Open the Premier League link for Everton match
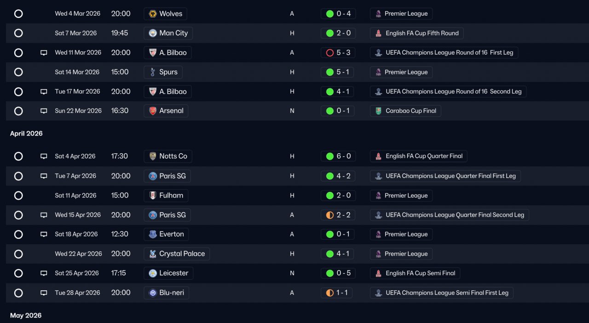 [x=401, y=234]
